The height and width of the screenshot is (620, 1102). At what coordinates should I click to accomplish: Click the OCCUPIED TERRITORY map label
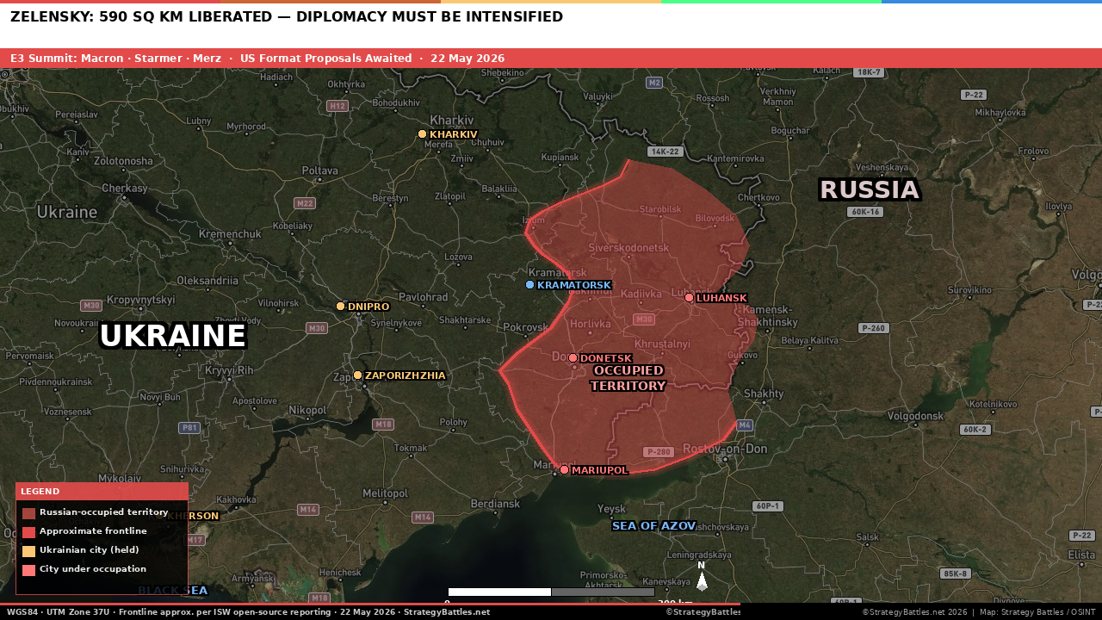628,378
